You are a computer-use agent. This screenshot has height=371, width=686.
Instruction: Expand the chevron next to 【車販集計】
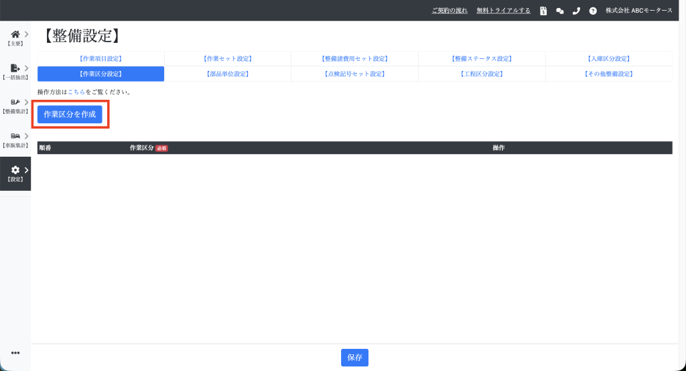coord(26,137)
